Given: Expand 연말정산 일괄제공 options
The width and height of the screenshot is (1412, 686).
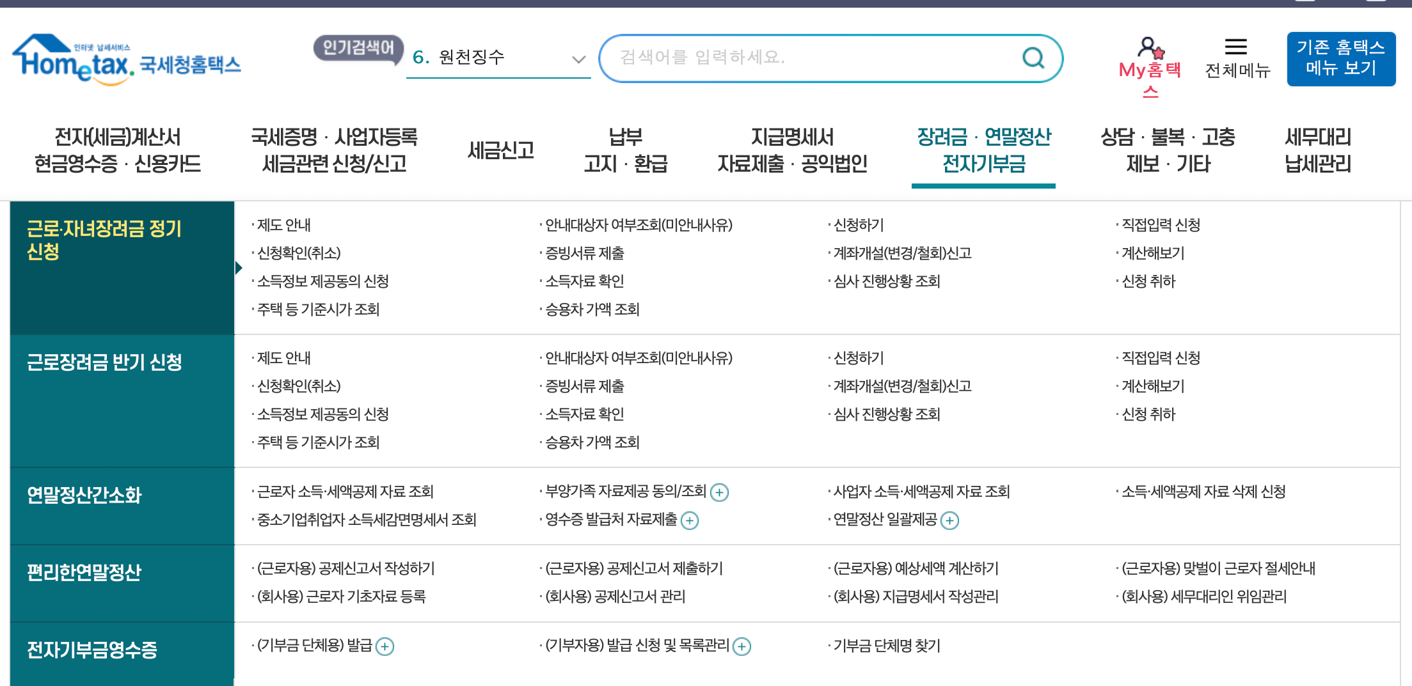Looking at the screenshot, I should (x=950, y=521).
